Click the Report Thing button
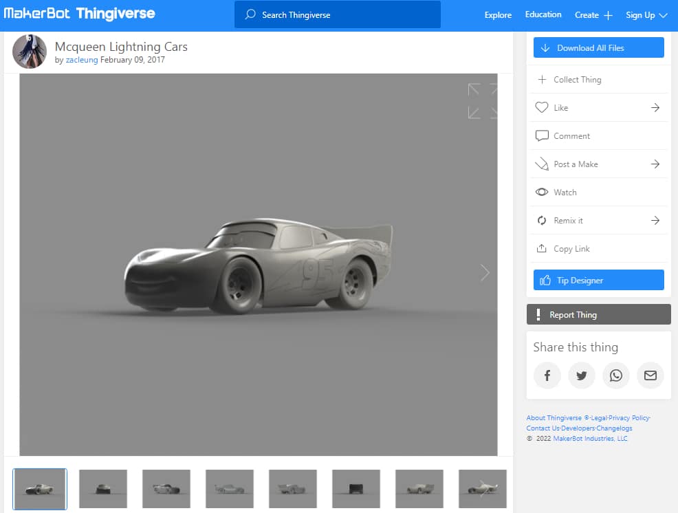Viewport: 678px width, 513px height. point(598,314)
